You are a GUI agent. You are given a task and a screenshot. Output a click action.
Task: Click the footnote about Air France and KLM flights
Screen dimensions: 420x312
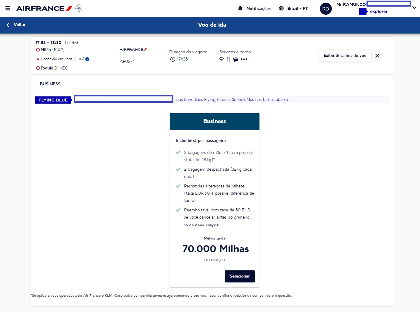pos(161,296)
